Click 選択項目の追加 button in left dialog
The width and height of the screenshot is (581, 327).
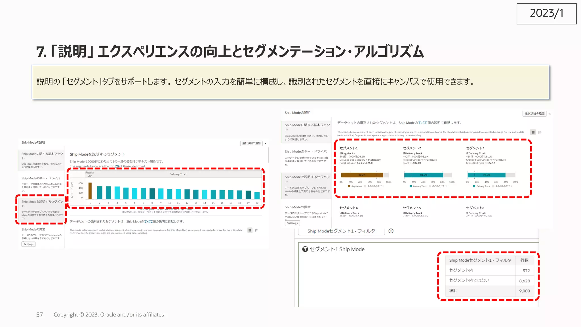[x=251, y=143]
